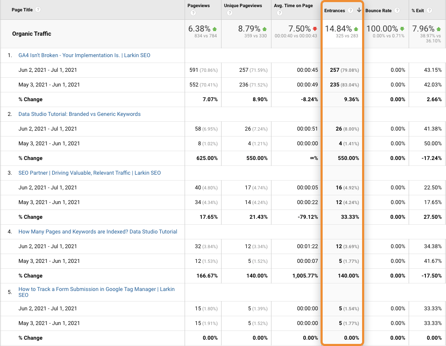Click the '% Exit' column header text
The width and height of the screenshot is (446, 346).
tap(418, 10)
